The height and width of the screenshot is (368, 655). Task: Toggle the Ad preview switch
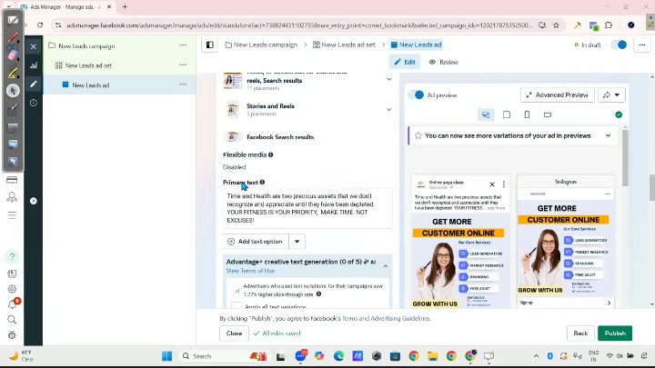416,95
